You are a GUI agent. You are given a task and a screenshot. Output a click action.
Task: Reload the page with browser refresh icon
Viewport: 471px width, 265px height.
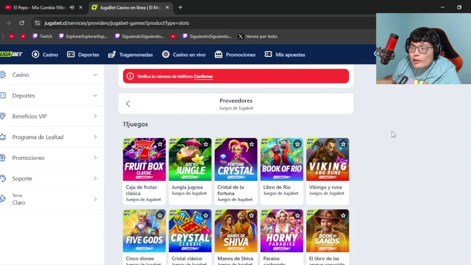22,23
